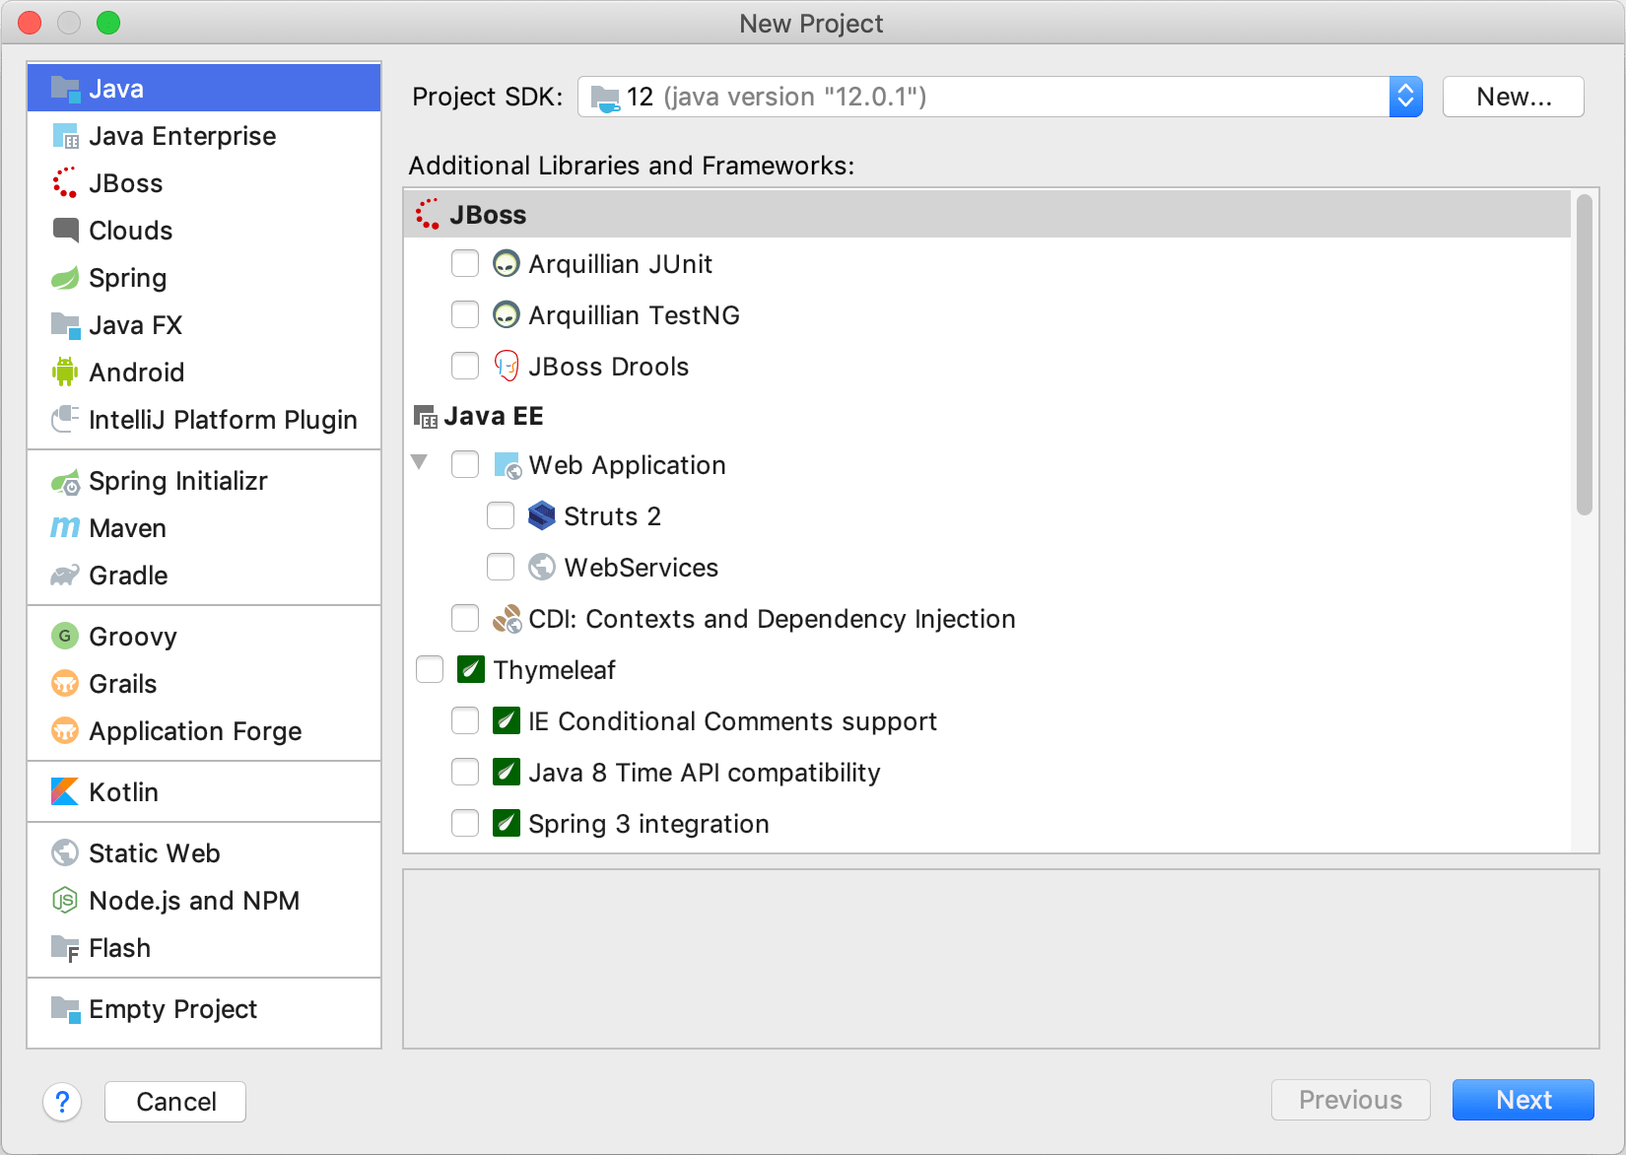This screenshot has height=1155, width=1626.
Task: Click the Arquillian TestNG alien icon
Action: point(507,315)
